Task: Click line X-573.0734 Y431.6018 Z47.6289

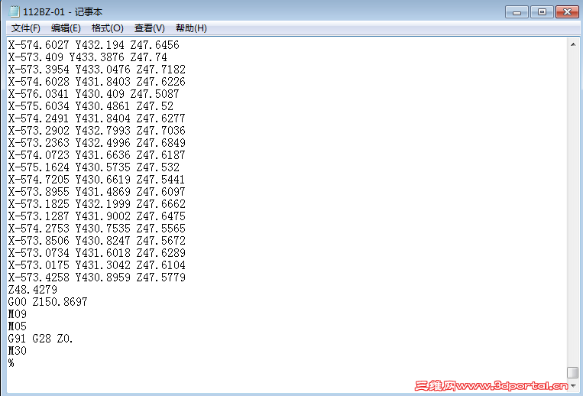Action: click(97, 253)
